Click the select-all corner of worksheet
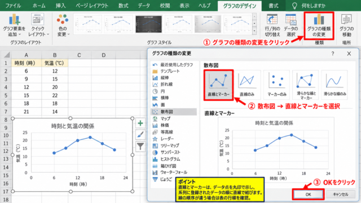The width and height of the screenshot is (361, 203). pos(6,55)
